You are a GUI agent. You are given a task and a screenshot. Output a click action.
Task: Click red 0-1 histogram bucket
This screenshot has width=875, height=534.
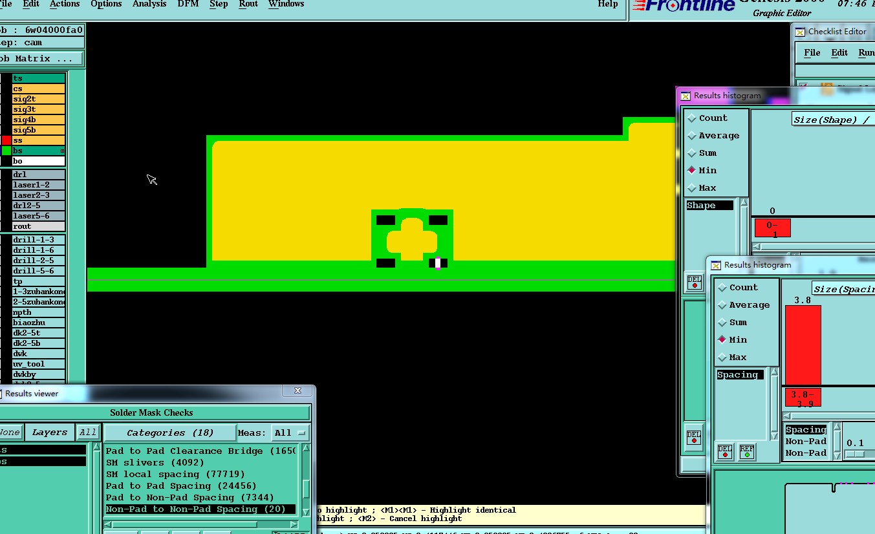pos(772,228)
